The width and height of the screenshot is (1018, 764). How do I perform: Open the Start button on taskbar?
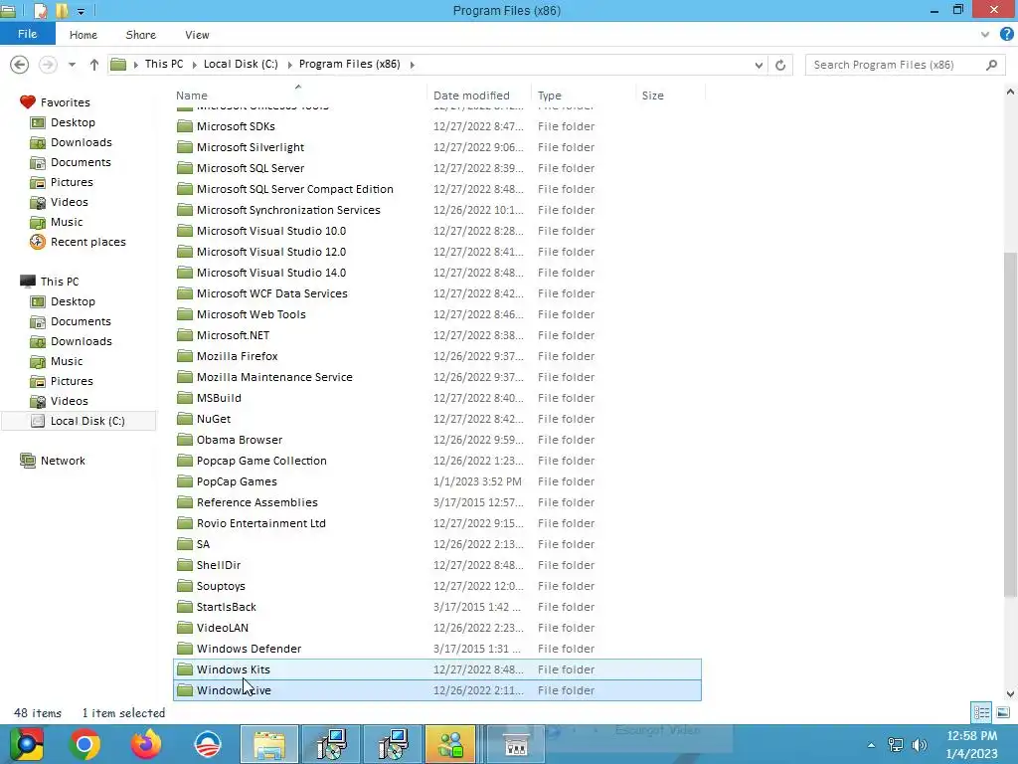tap(25, 744)
